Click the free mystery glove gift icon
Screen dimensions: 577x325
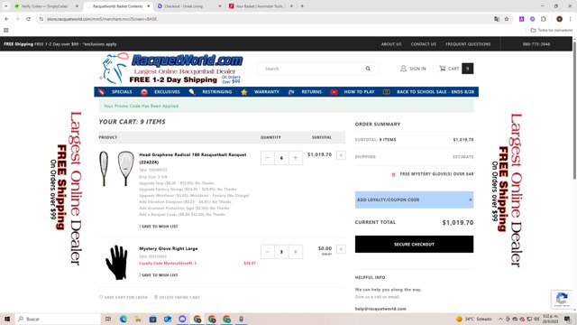(393, 174)
